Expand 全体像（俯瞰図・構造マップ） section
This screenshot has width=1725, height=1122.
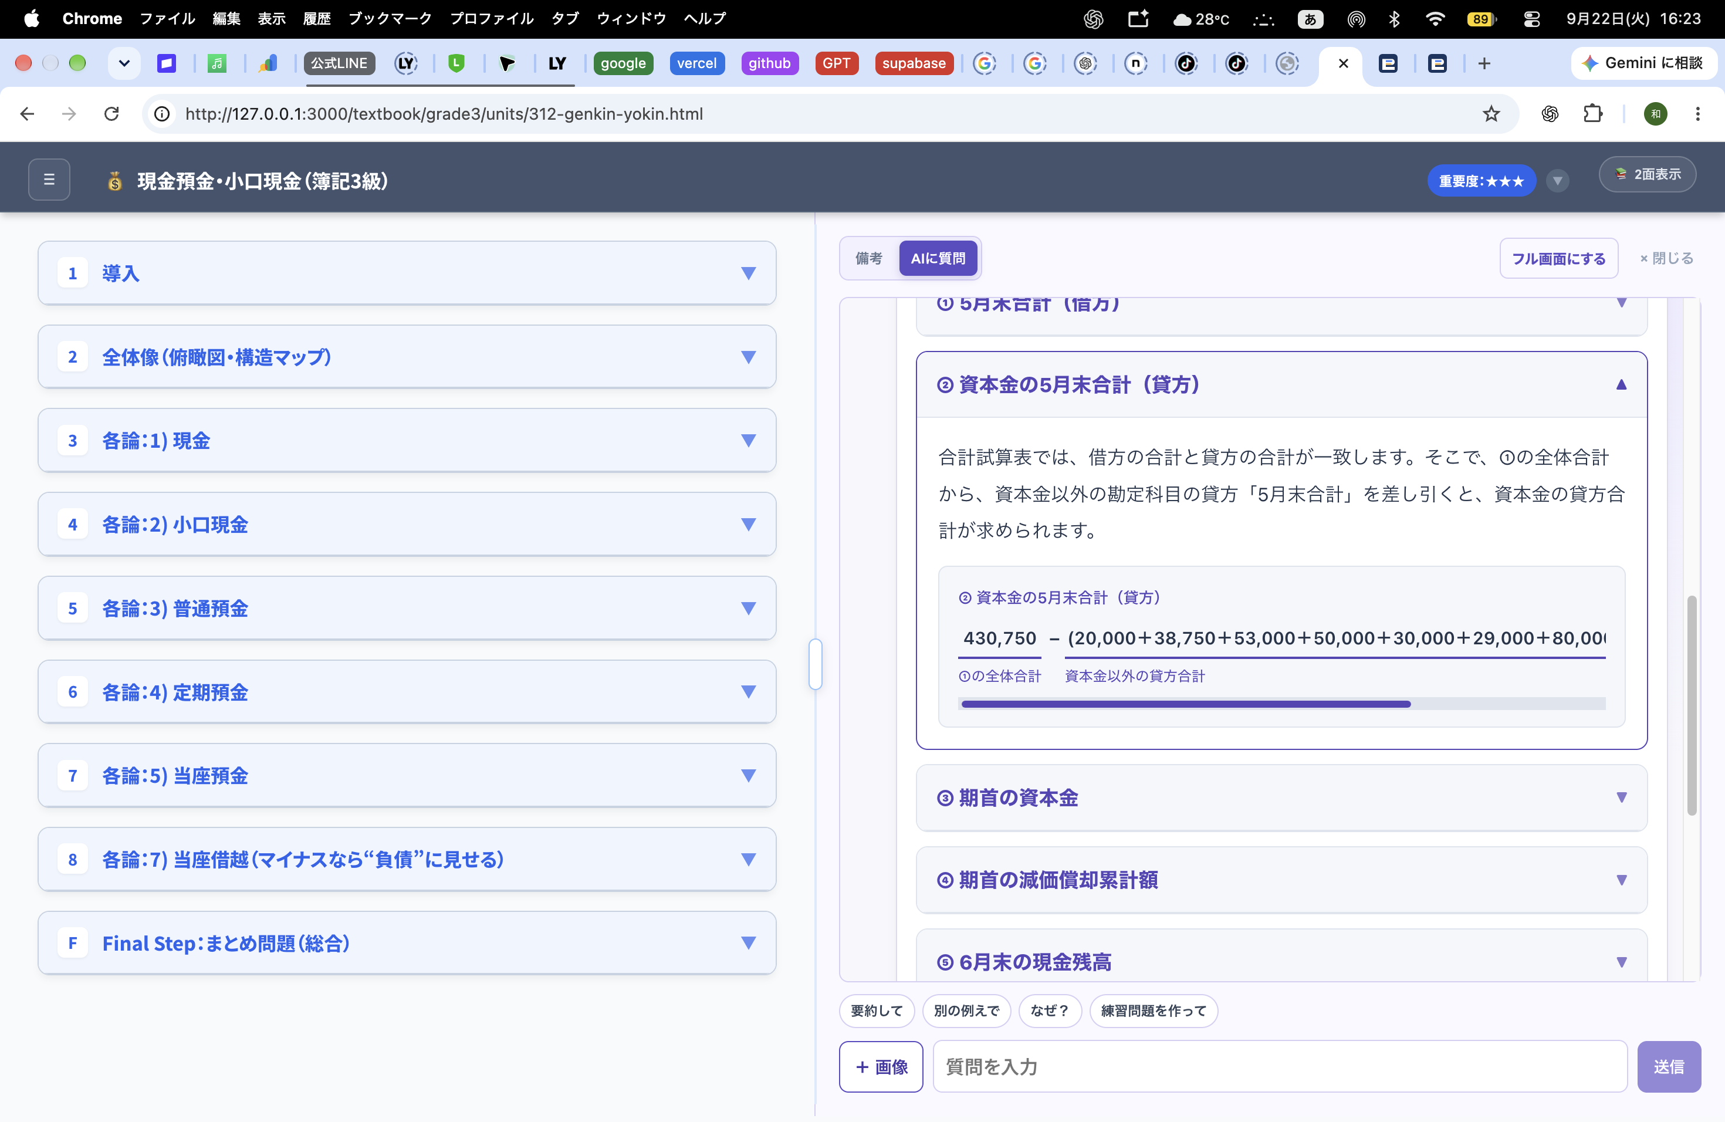407,357
